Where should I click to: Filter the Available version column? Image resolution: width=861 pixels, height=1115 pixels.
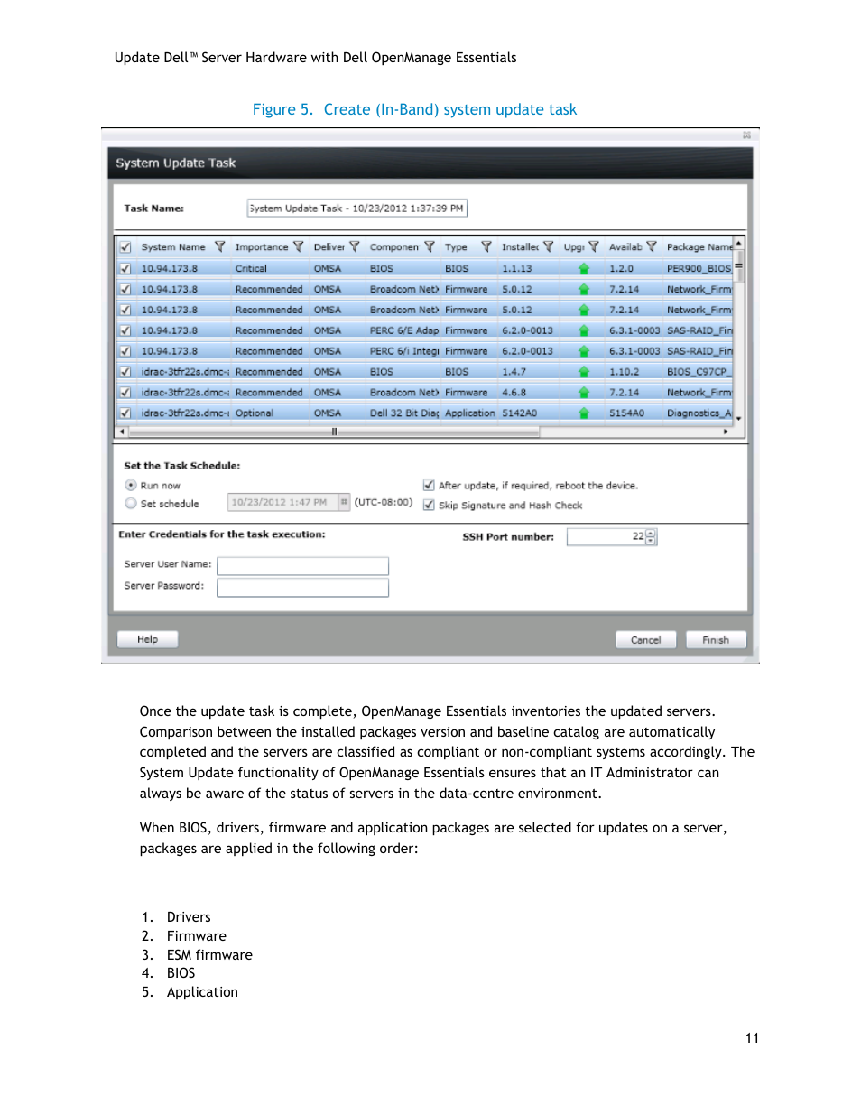652,246
